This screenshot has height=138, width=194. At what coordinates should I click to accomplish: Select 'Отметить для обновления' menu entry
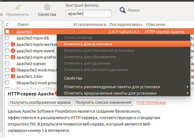click(x=124, y=57)
